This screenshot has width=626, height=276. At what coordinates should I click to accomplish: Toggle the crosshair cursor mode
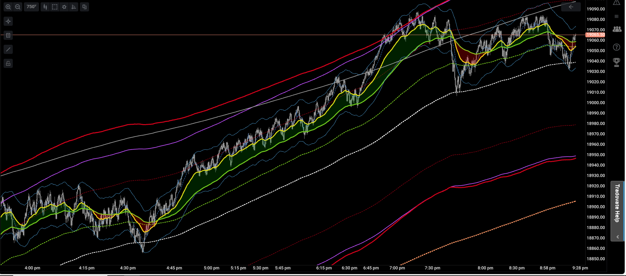tap(8, 21)
